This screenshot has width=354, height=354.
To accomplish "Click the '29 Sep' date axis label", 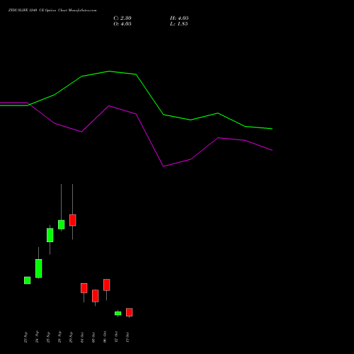I will (71, 337).
